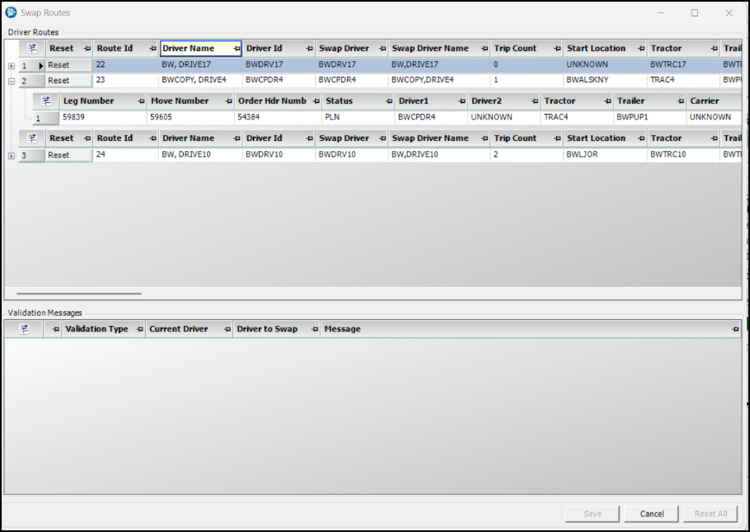Open the field chooser icon of the topmost Driver Routes header

coord(32,48)
